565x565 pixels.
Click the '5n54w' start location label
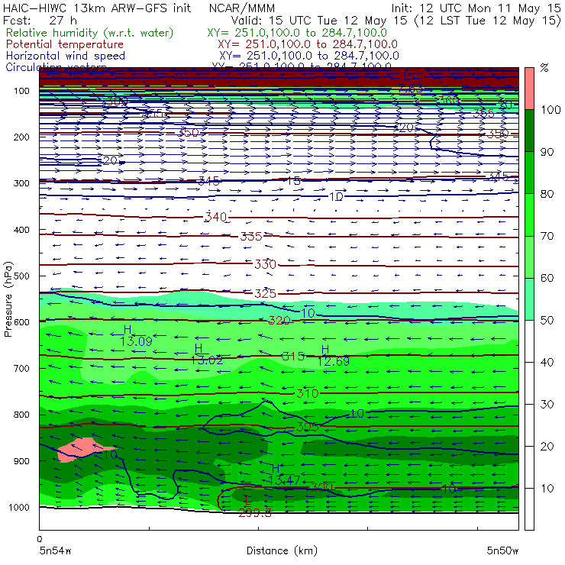pyautogui.click(x=56, y=550)
